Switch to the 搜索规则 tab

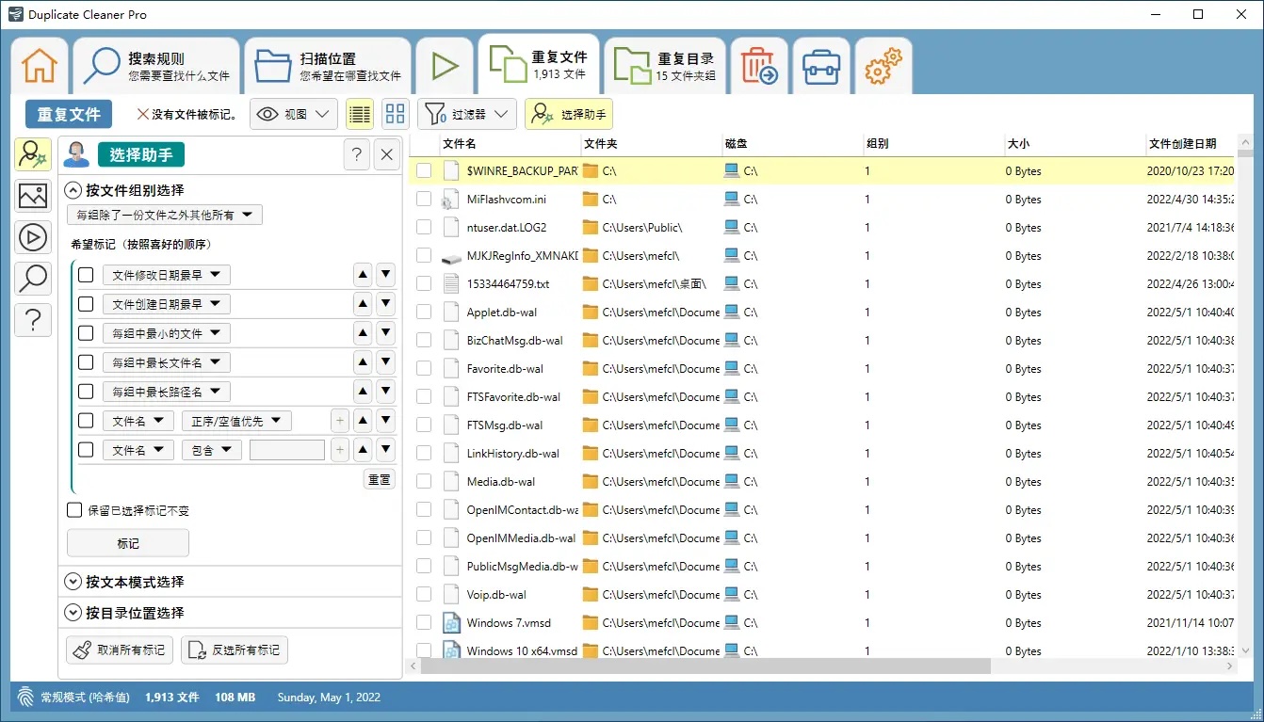(x=155, y=65)
